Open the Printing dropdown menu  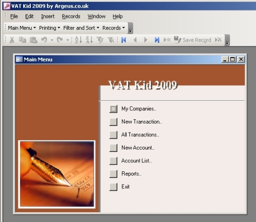tap(49, 28)
